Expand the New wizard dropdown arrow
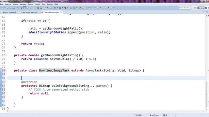This screenshot has width=209, height=117. (5, 8)
